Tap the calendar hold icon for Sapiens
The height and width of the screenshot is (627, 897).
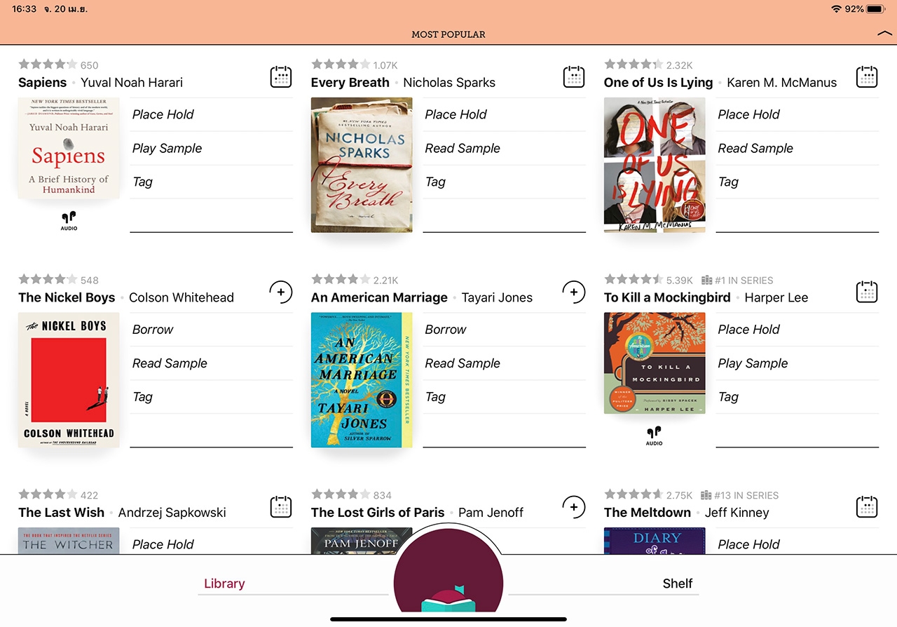[x=281, y=77]
